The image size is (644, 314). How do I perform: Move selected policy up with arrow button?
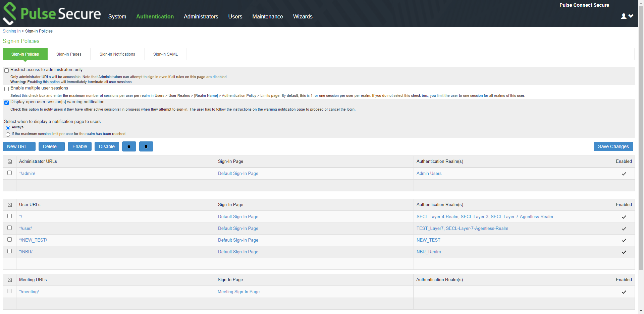[129, 147]
